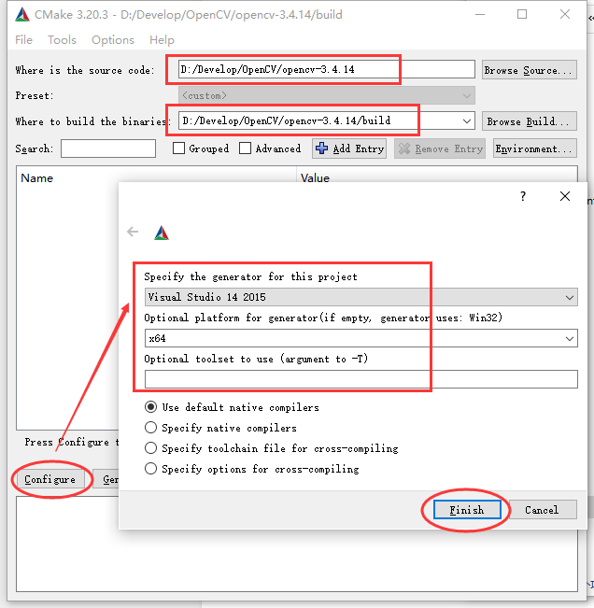
Task: Click the help question mark in dialog
Action: click(x=523, y=196)
